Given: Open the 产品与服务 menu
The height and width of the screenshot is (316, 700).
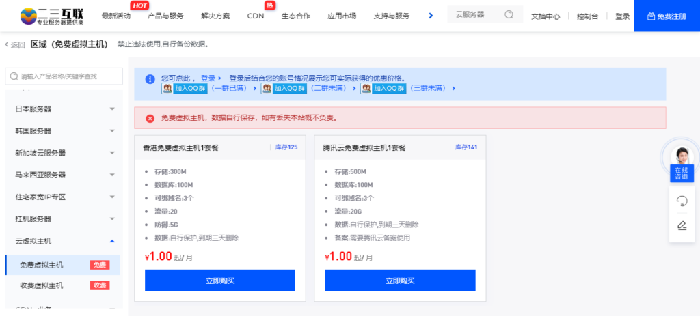Looking at the screenshot, I should 165,16.
